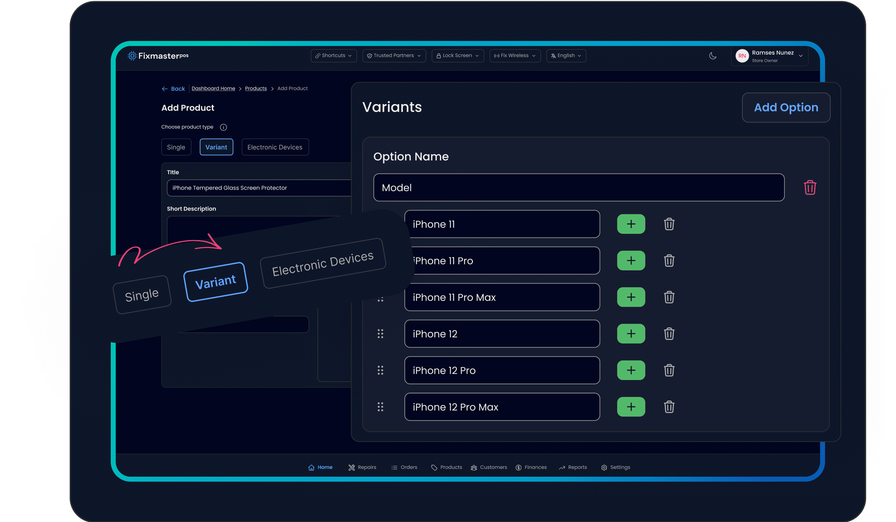Click green plus button beside iPhone 11
The height and width of the screenshot is (522, 896).
(631, 224)
